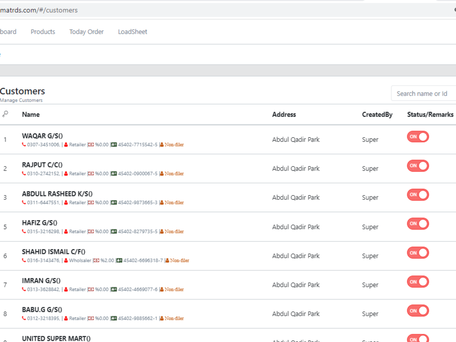Image resolution: width=456 pixels, height=342 pixels.
Task: Click the Non-filer person icon in WAQAR row
Action: pyautogui.click(x=162, y=145)
